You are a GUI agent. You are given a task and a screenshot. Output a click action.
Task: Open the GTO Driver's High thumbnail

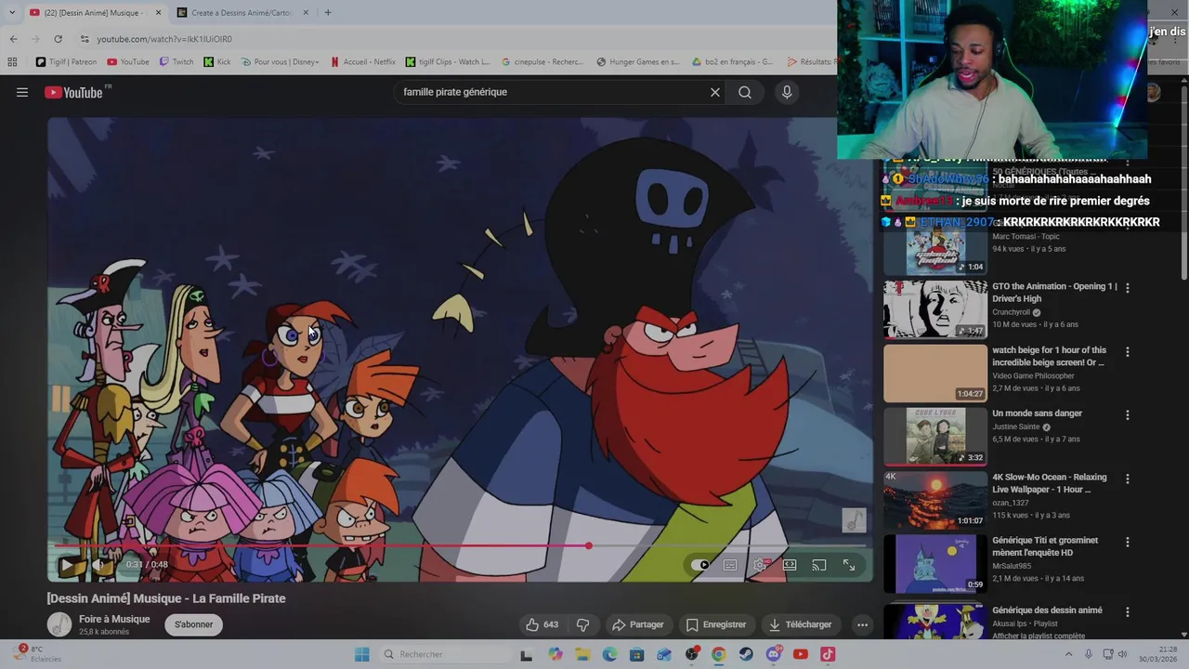(935, 309)
